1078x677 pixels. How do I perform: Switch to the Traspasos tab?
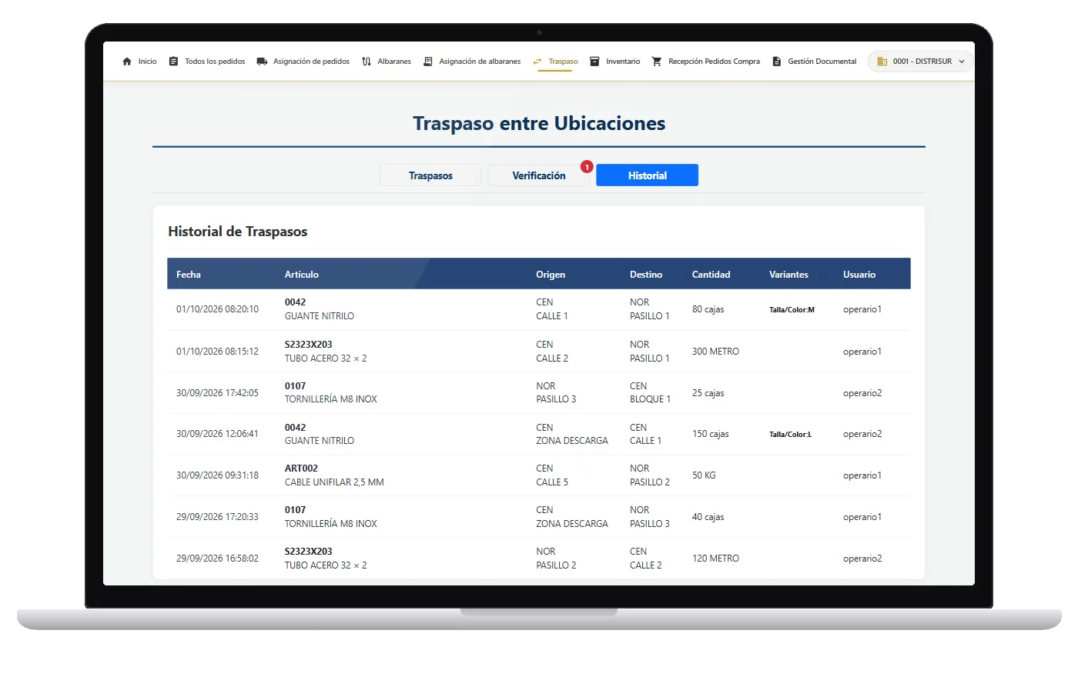[x=430, y=175]
